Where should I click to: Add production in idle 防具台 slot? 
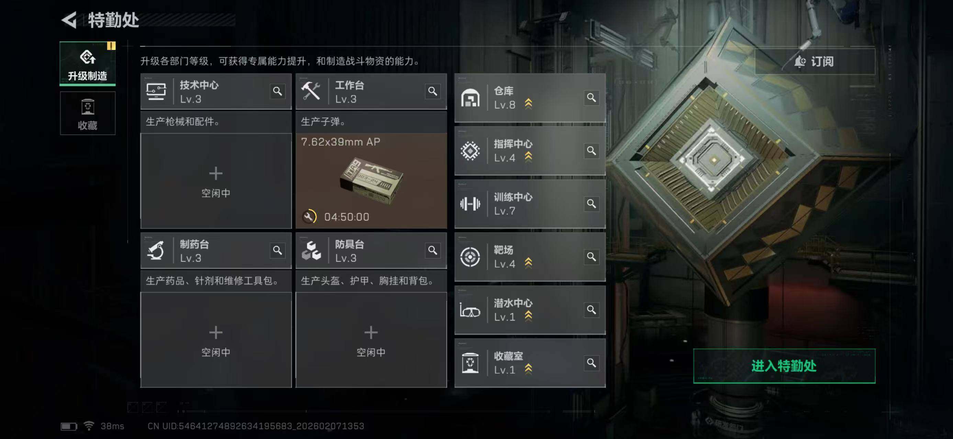click(x=371, y=340)
